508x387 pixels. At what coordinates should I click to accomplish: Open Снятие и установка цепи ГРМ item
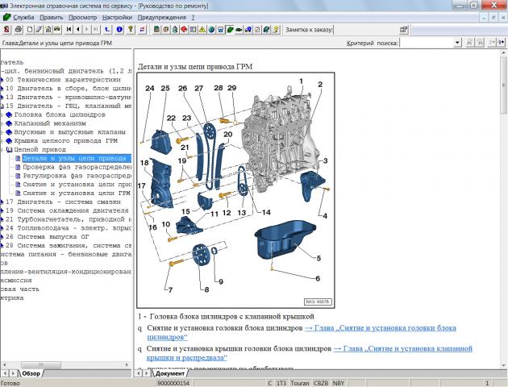[x=76, y=193]
